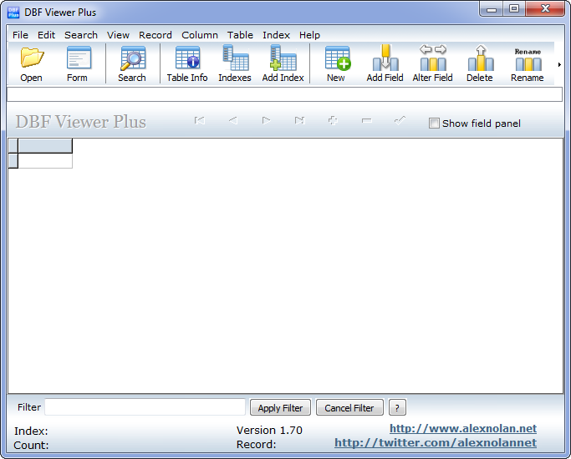Click the first empty grid cell
The width and height of the screenshot is (571, 459).
[45, 160]
